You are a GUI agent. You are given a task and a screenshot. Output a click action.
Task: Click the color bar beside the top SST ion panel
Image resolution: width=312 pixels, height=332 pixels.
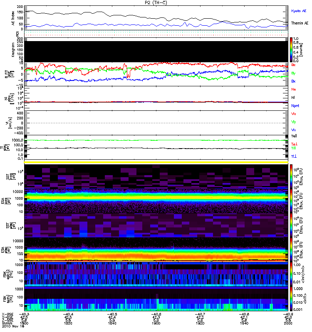tap(291, 176)
